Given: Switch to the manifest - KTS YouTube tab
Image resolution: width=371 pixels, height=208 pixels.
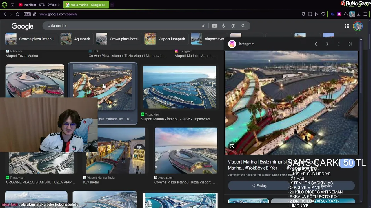Looking at the screenshot, I should pos(39,5).
